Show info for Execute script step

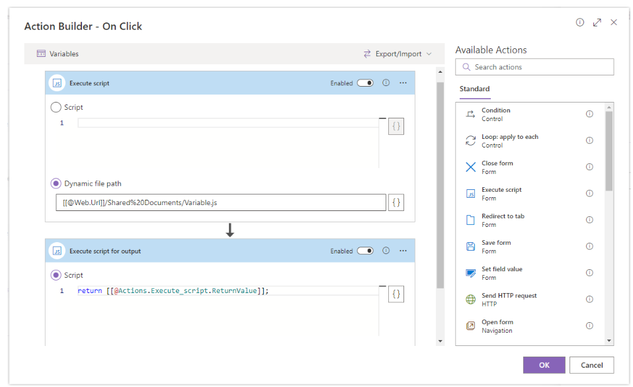click(386, 83)
